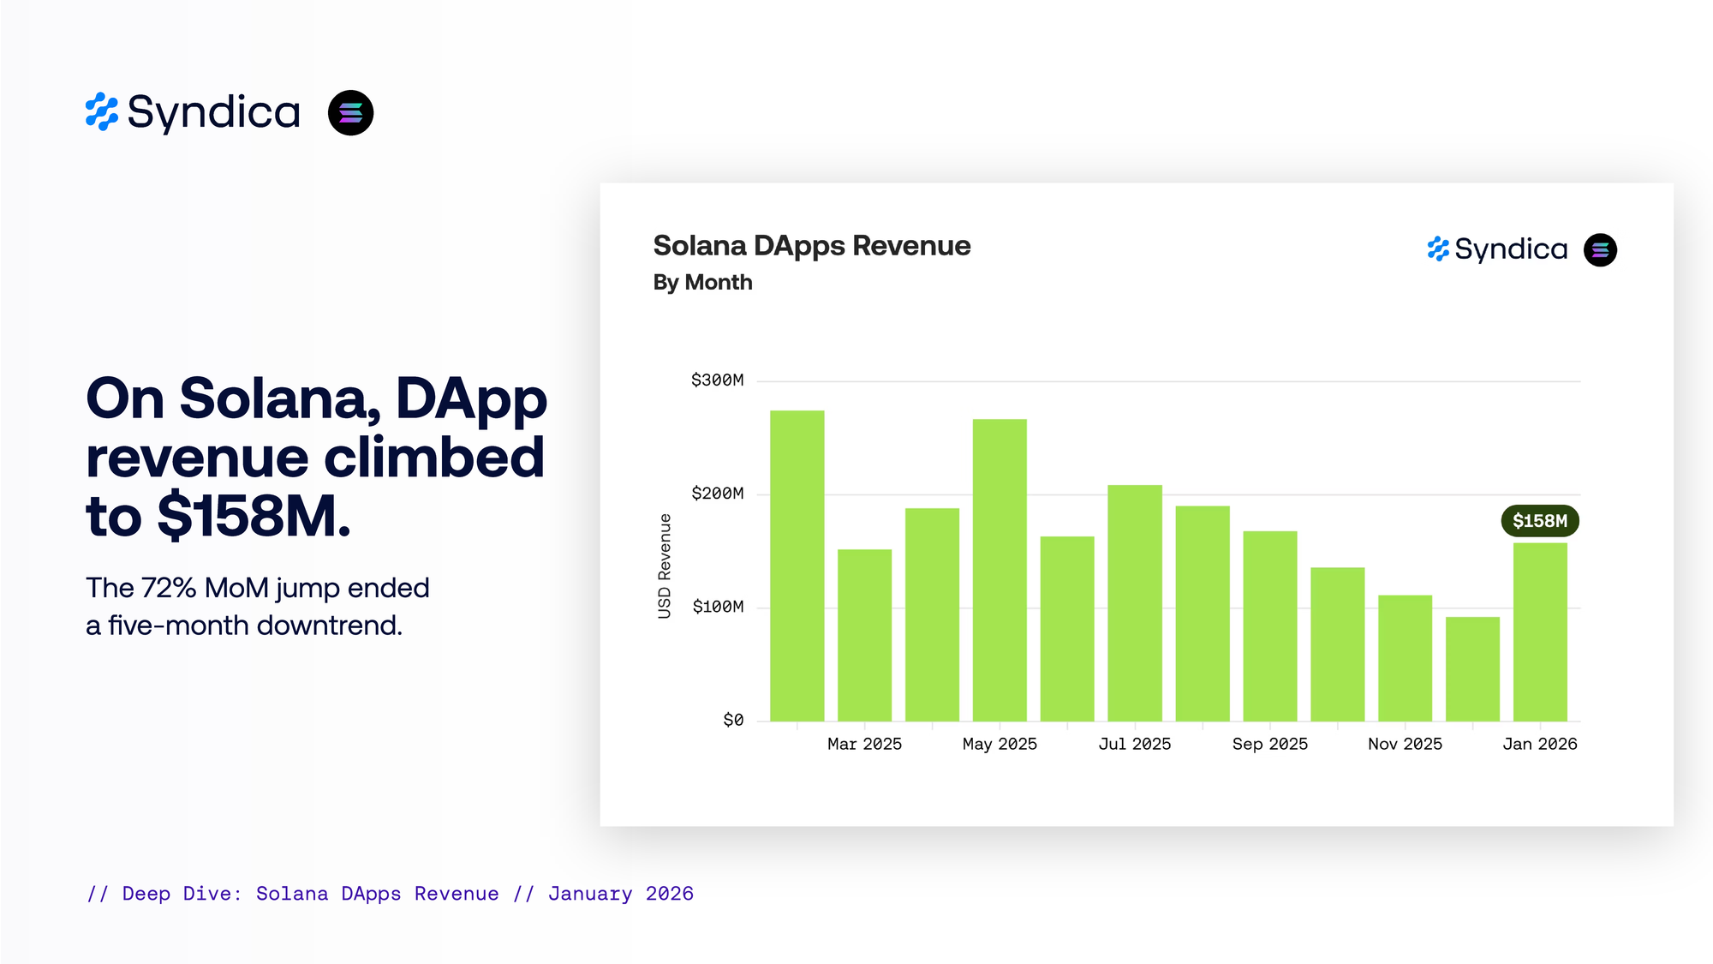Click the Jul 2025 axis label
This screenshot has width=1713, height=964.
[x=1134, y=744]
